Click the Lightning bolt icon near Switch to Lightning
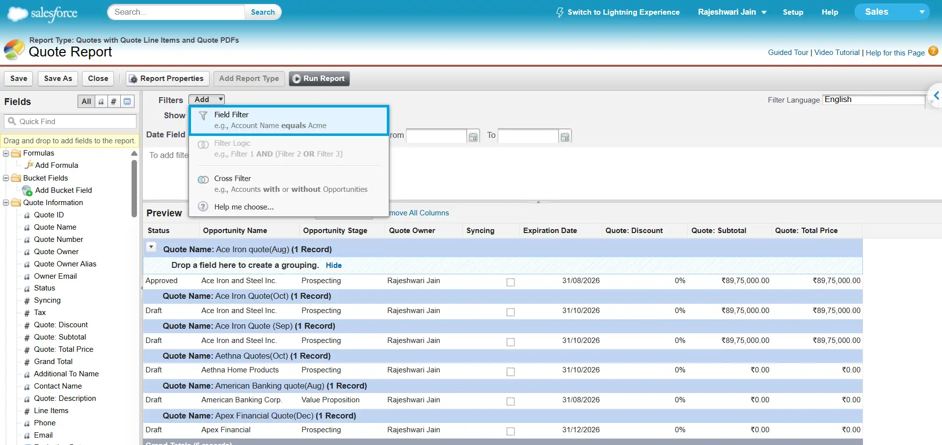The height and width of the screenshot is (445, 942). point(560,12)
